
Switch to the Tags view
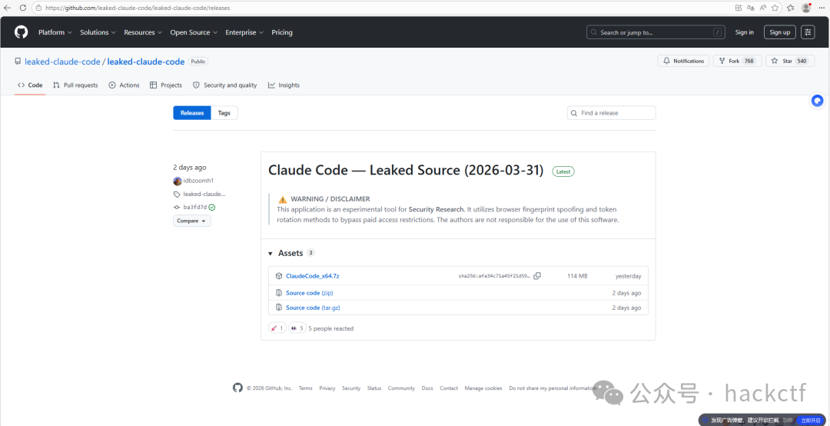[x=224, y=113]
